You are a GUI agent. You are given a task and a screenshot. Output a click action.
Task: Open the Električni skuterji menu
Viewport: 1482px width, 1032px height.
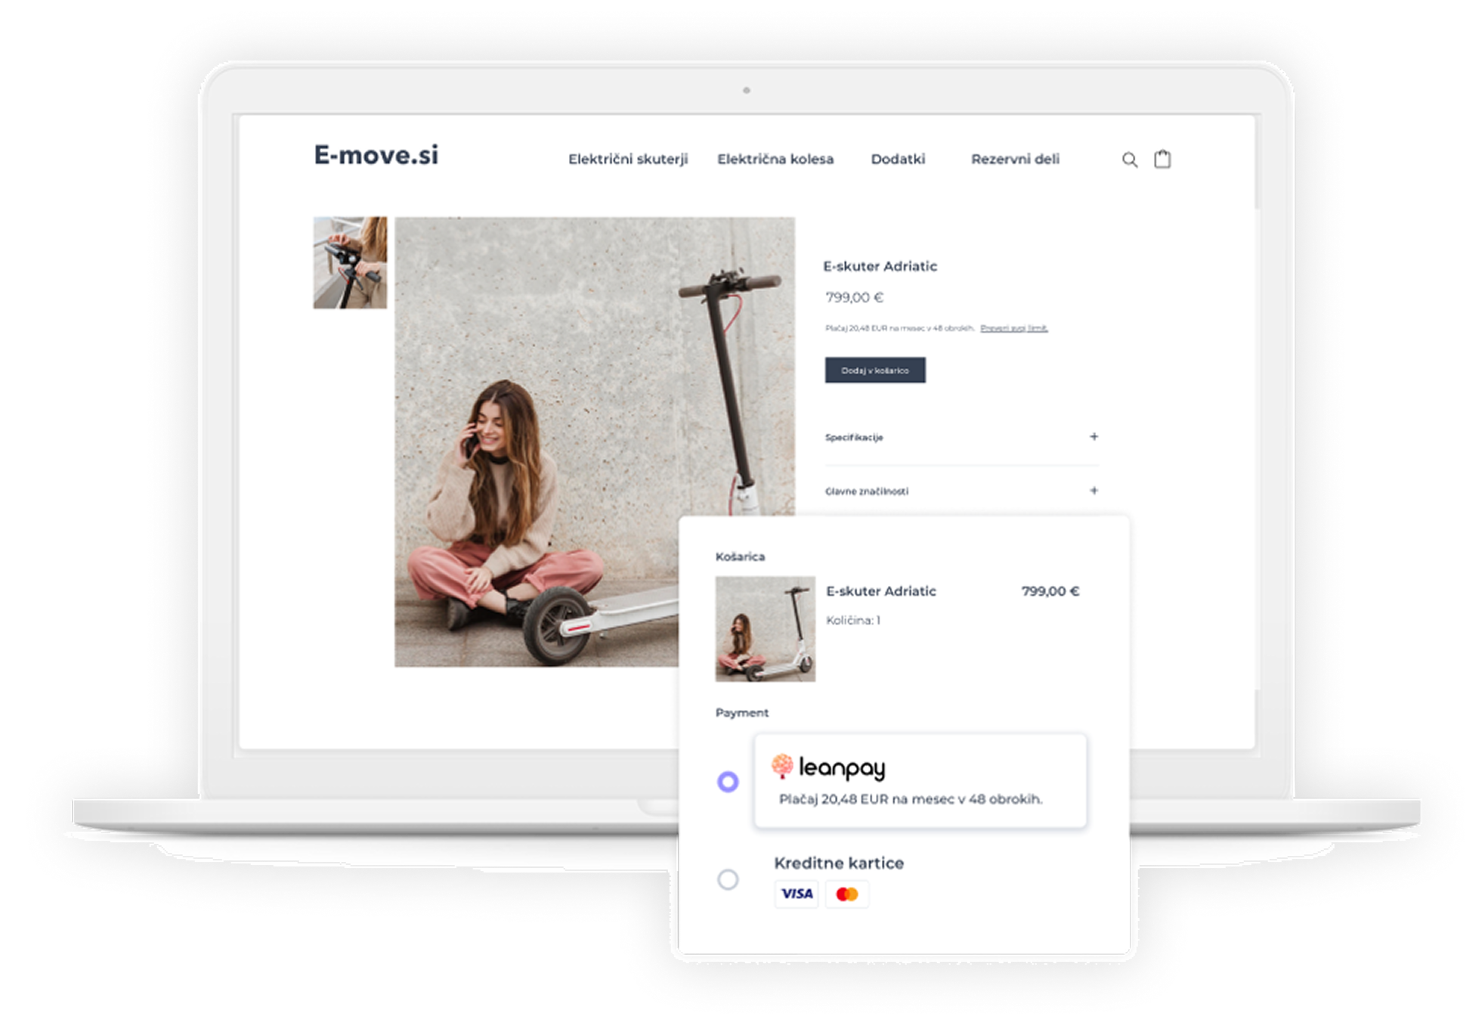(627, 159)
